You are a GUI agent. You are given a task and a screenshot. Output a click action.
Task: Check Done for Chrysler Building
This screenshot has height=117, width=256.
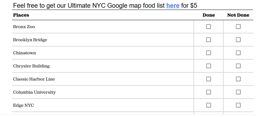coord(208,66)
